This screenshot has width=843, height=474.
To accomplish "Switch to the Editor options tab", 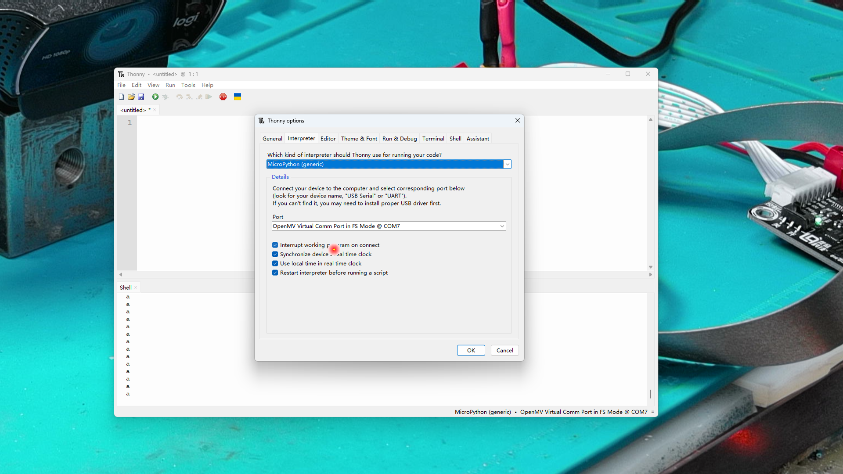I will [328, 139].
